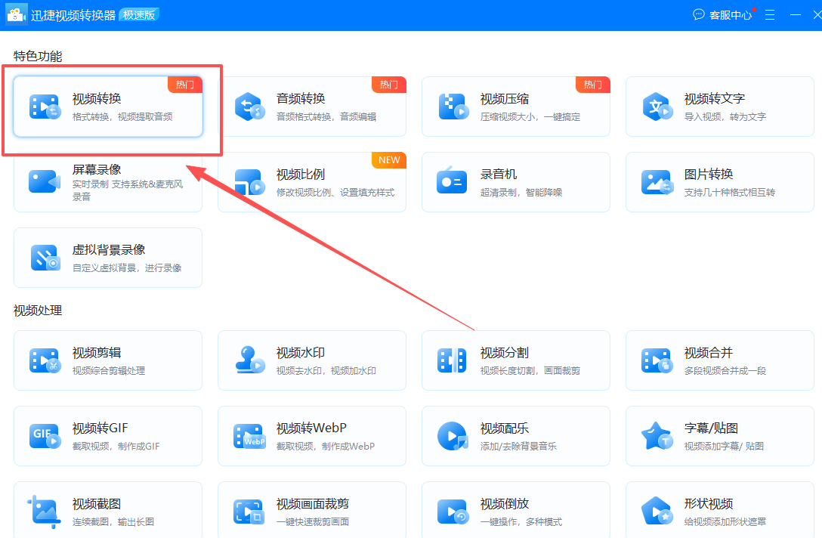Open the 视频转GIF converter
Viewport: 822px width, 538px height.
(x=106, y=436)
